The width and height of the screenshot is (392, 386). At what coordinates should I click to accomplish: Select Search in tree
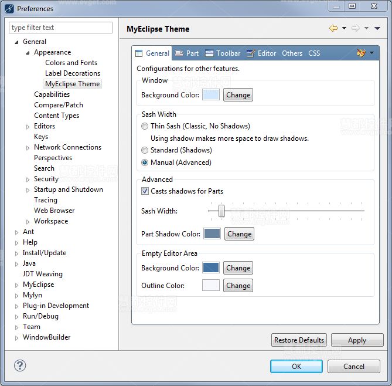click(x=44, y=168)
